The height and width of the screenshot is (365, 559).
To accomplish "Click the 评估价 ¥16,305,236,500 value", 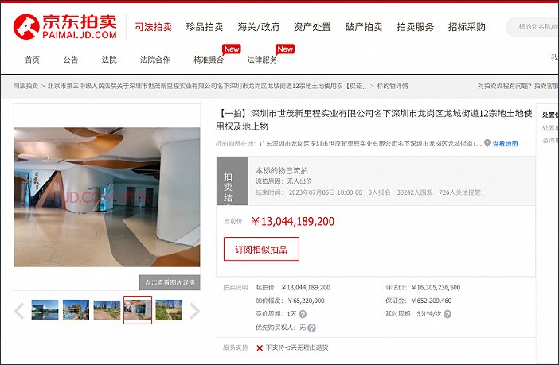I will 436,287.
